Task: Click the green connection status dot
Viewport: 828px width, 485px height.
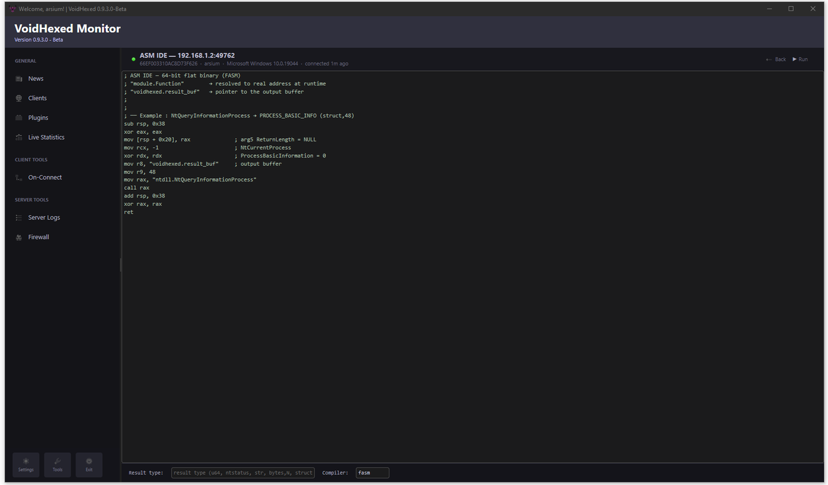Action: [133, 59]
